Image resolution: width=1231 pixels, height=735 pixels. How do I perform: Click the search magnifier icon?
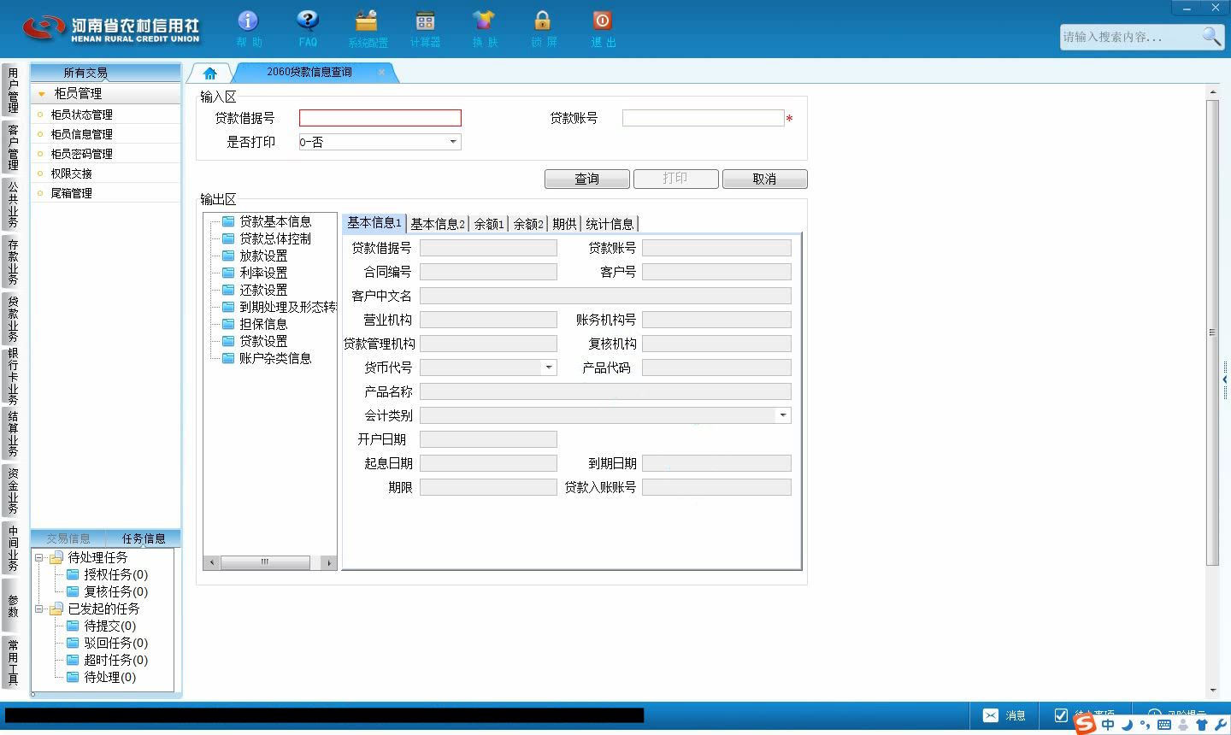click(x=1211, y=36)
